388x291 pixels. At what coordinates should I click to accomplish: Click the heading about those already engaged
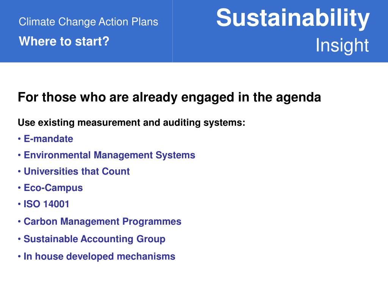[x=169, y=97]
